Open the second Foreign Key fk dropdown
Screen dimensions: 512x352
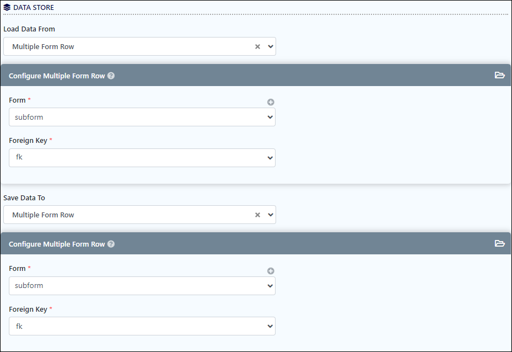point(142,326)
